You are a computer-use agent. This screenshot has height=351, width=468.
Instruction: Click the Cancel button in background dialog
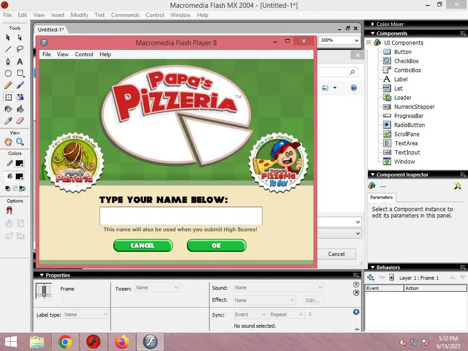[336, 254]
